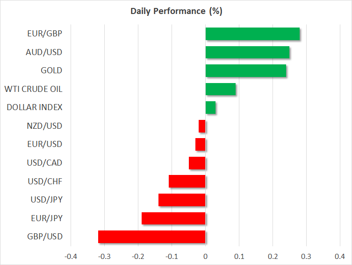
Task: Click the AUD/USD green bar
Action: point(247,52)
